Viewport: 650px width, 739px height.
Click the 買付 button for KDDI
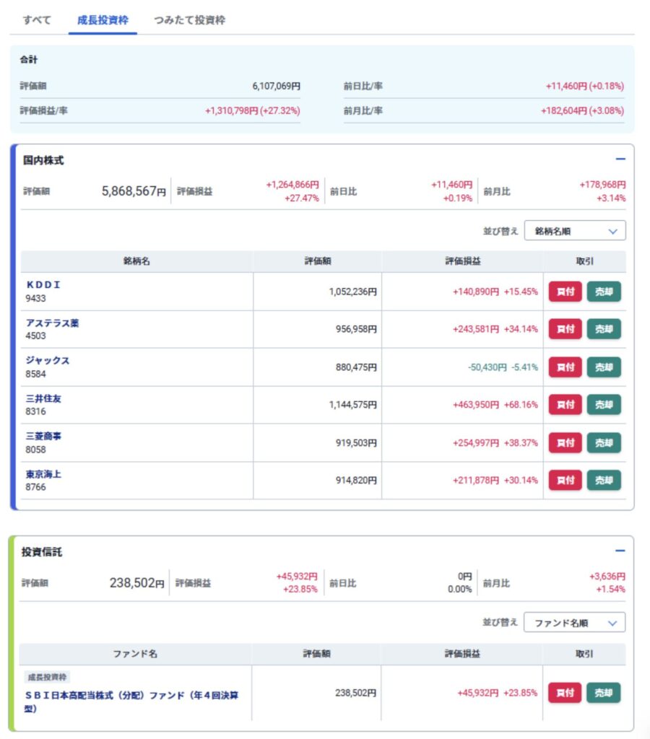(x=565, y=292)
